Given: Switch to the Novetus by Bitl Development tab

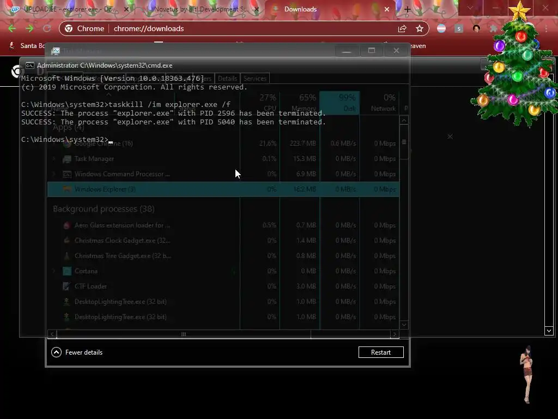Looking at the screenshot, I should coord(201,9).
